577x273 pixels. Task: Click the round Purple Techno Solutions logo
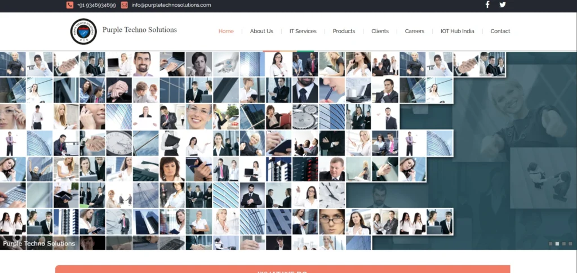click(x=83, y=31)
